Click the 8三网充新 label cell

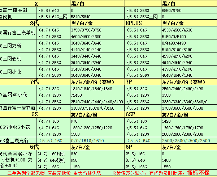tap(18, 46)
